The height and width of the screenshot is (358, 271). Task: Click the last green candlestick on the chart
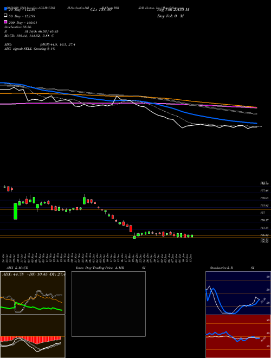(x=192, y=236)
